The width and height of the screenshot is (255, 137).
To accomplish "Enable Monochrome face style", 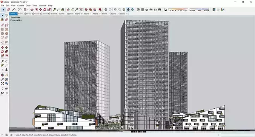I will (132, 9).
